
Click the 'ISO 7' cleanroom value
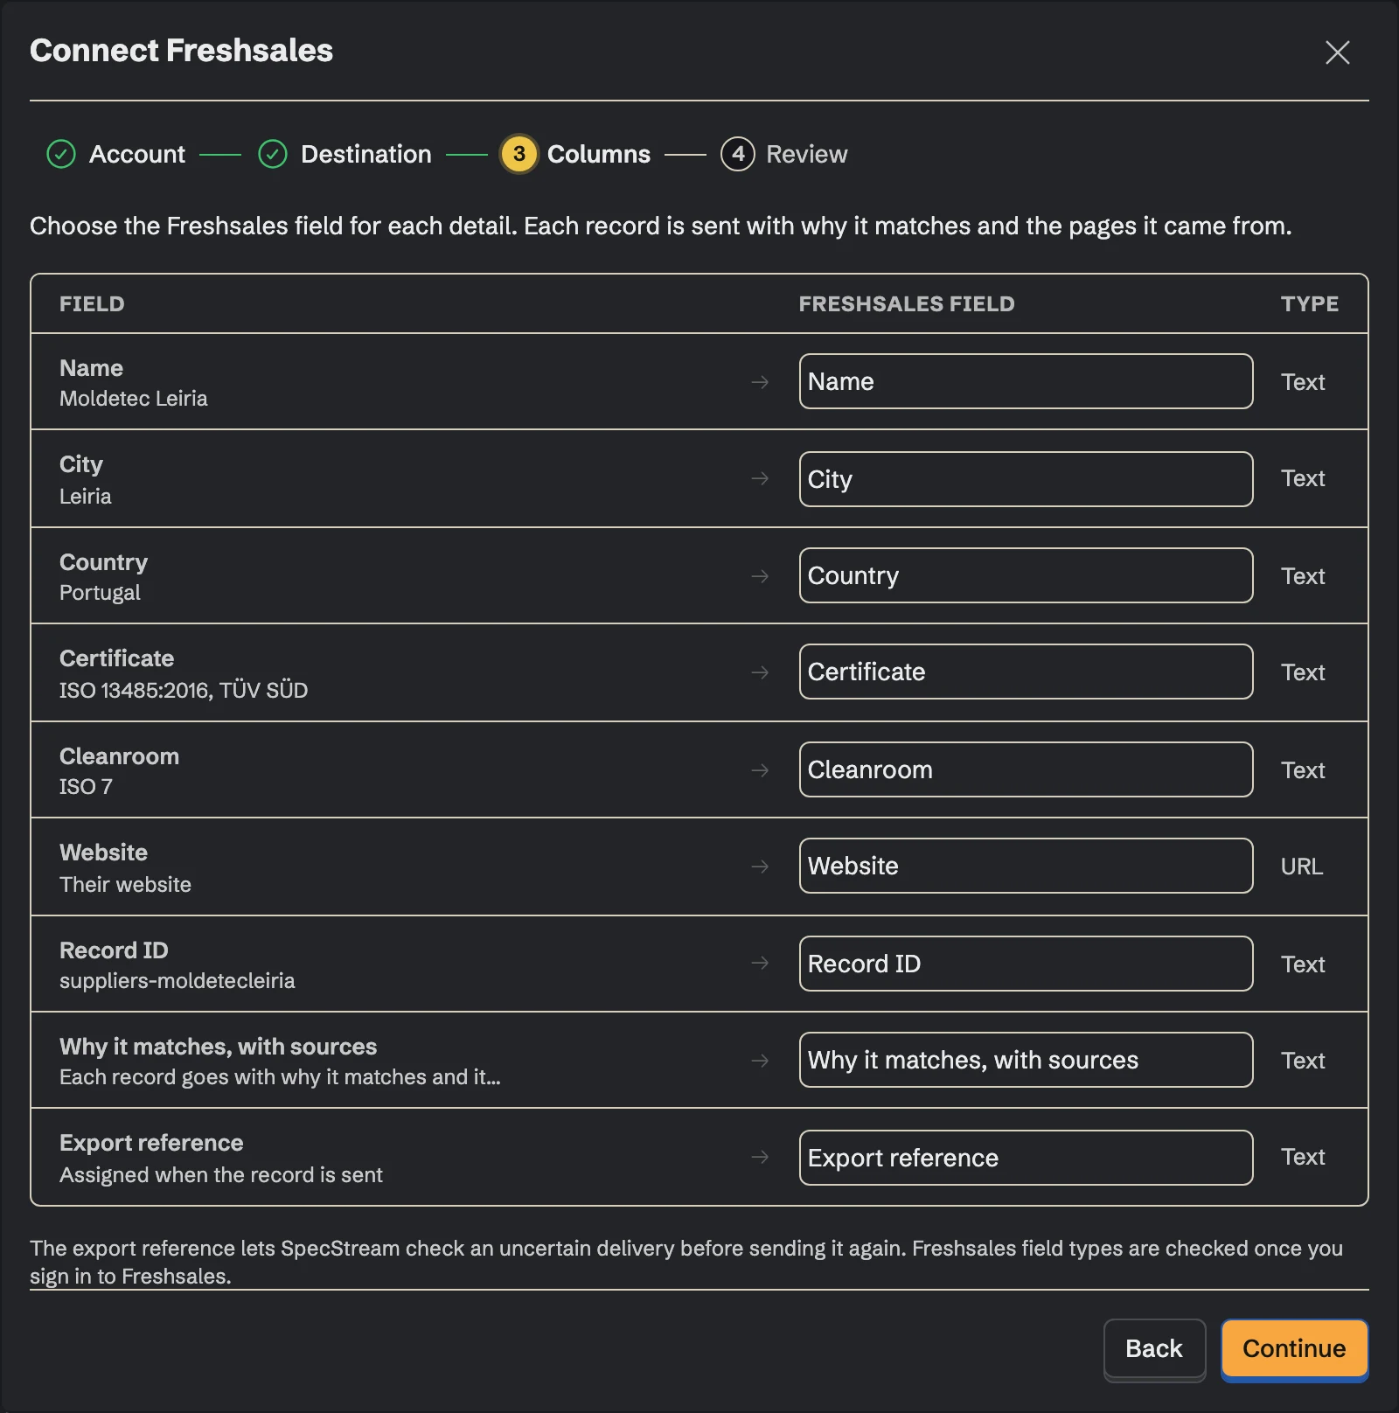(86, 787)
